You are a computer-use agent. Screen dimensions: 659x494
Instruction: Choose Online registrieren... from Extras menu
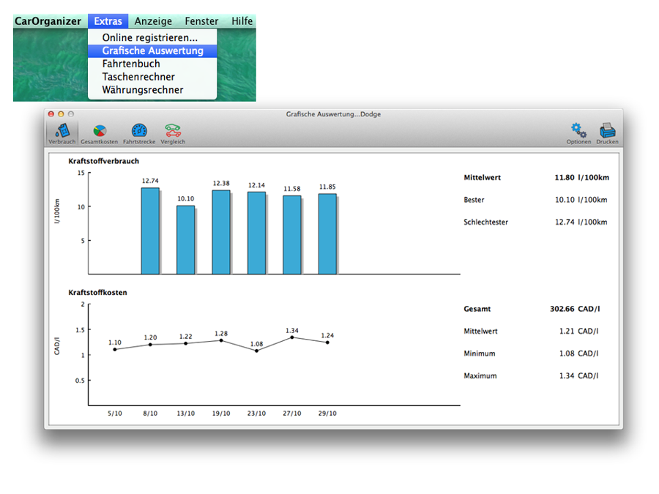tap(149, 37)
